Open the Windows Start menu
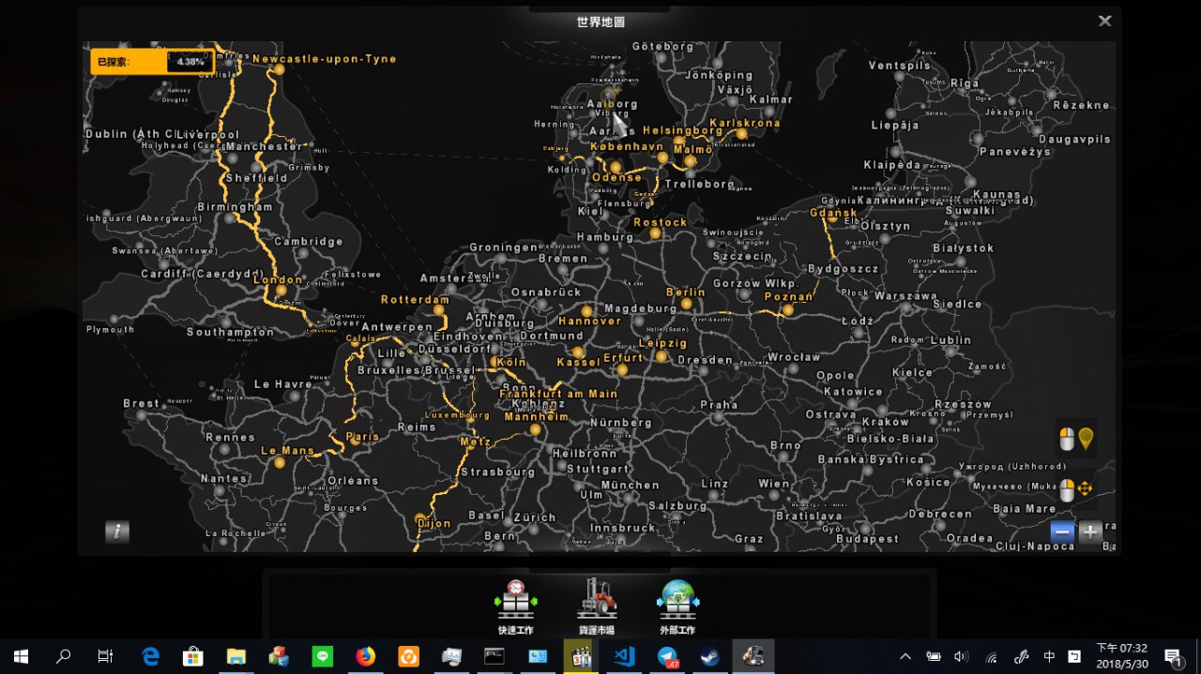Viewport: 1201px width, 674px height. (21, 656)
